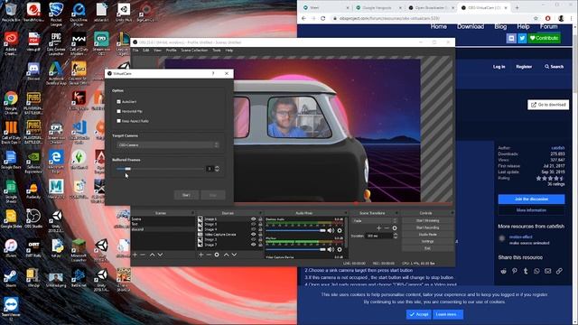Screen dimensions: 578x325
Task: Accept cookies on OBS website
Action: click(419, 314)
